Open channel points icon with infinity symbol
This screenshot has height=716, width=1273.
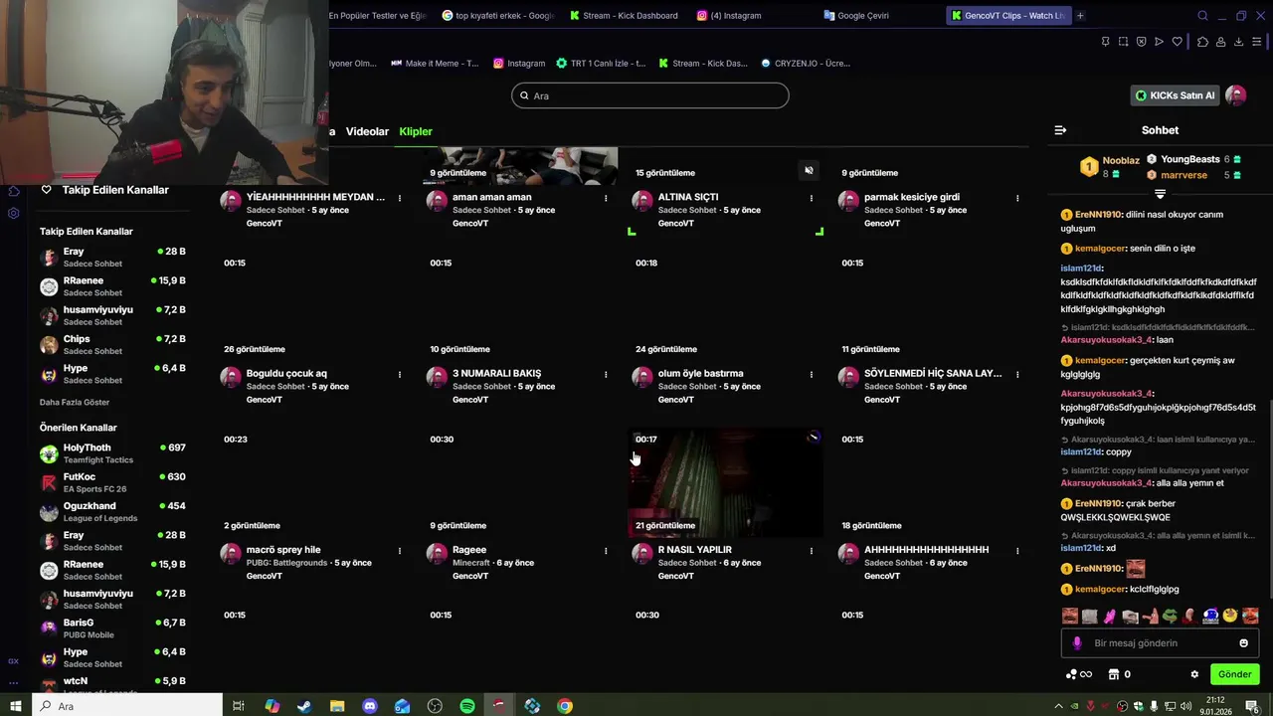1079,674
